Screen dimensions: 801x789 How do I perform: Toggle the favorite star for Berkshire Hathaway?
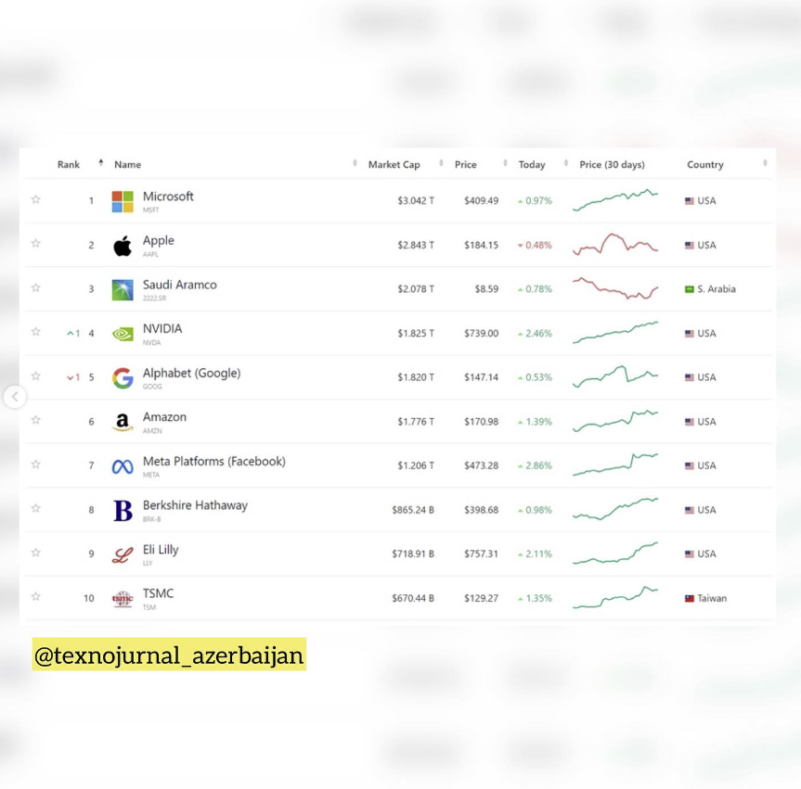36,508
